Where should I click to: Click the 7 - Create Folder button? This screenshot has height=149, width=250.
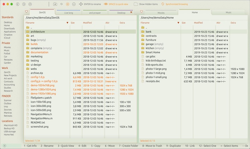coord(128,146)
